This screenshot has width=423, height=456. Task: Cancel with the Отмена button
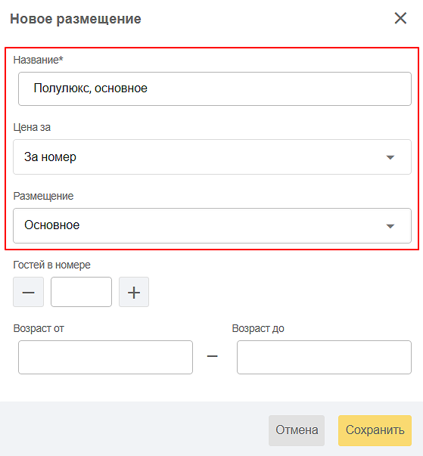click(x=297, y=430)
